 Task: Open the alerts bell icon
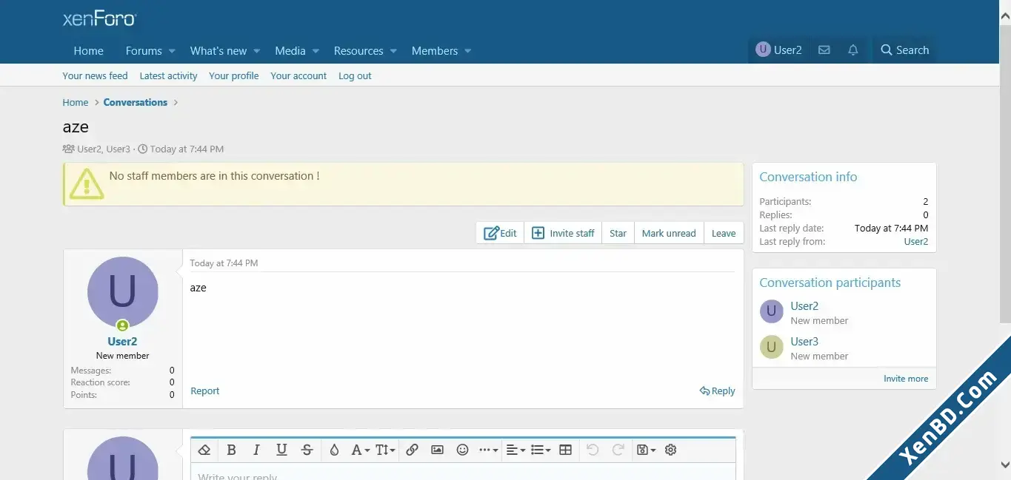coord(853,50)
